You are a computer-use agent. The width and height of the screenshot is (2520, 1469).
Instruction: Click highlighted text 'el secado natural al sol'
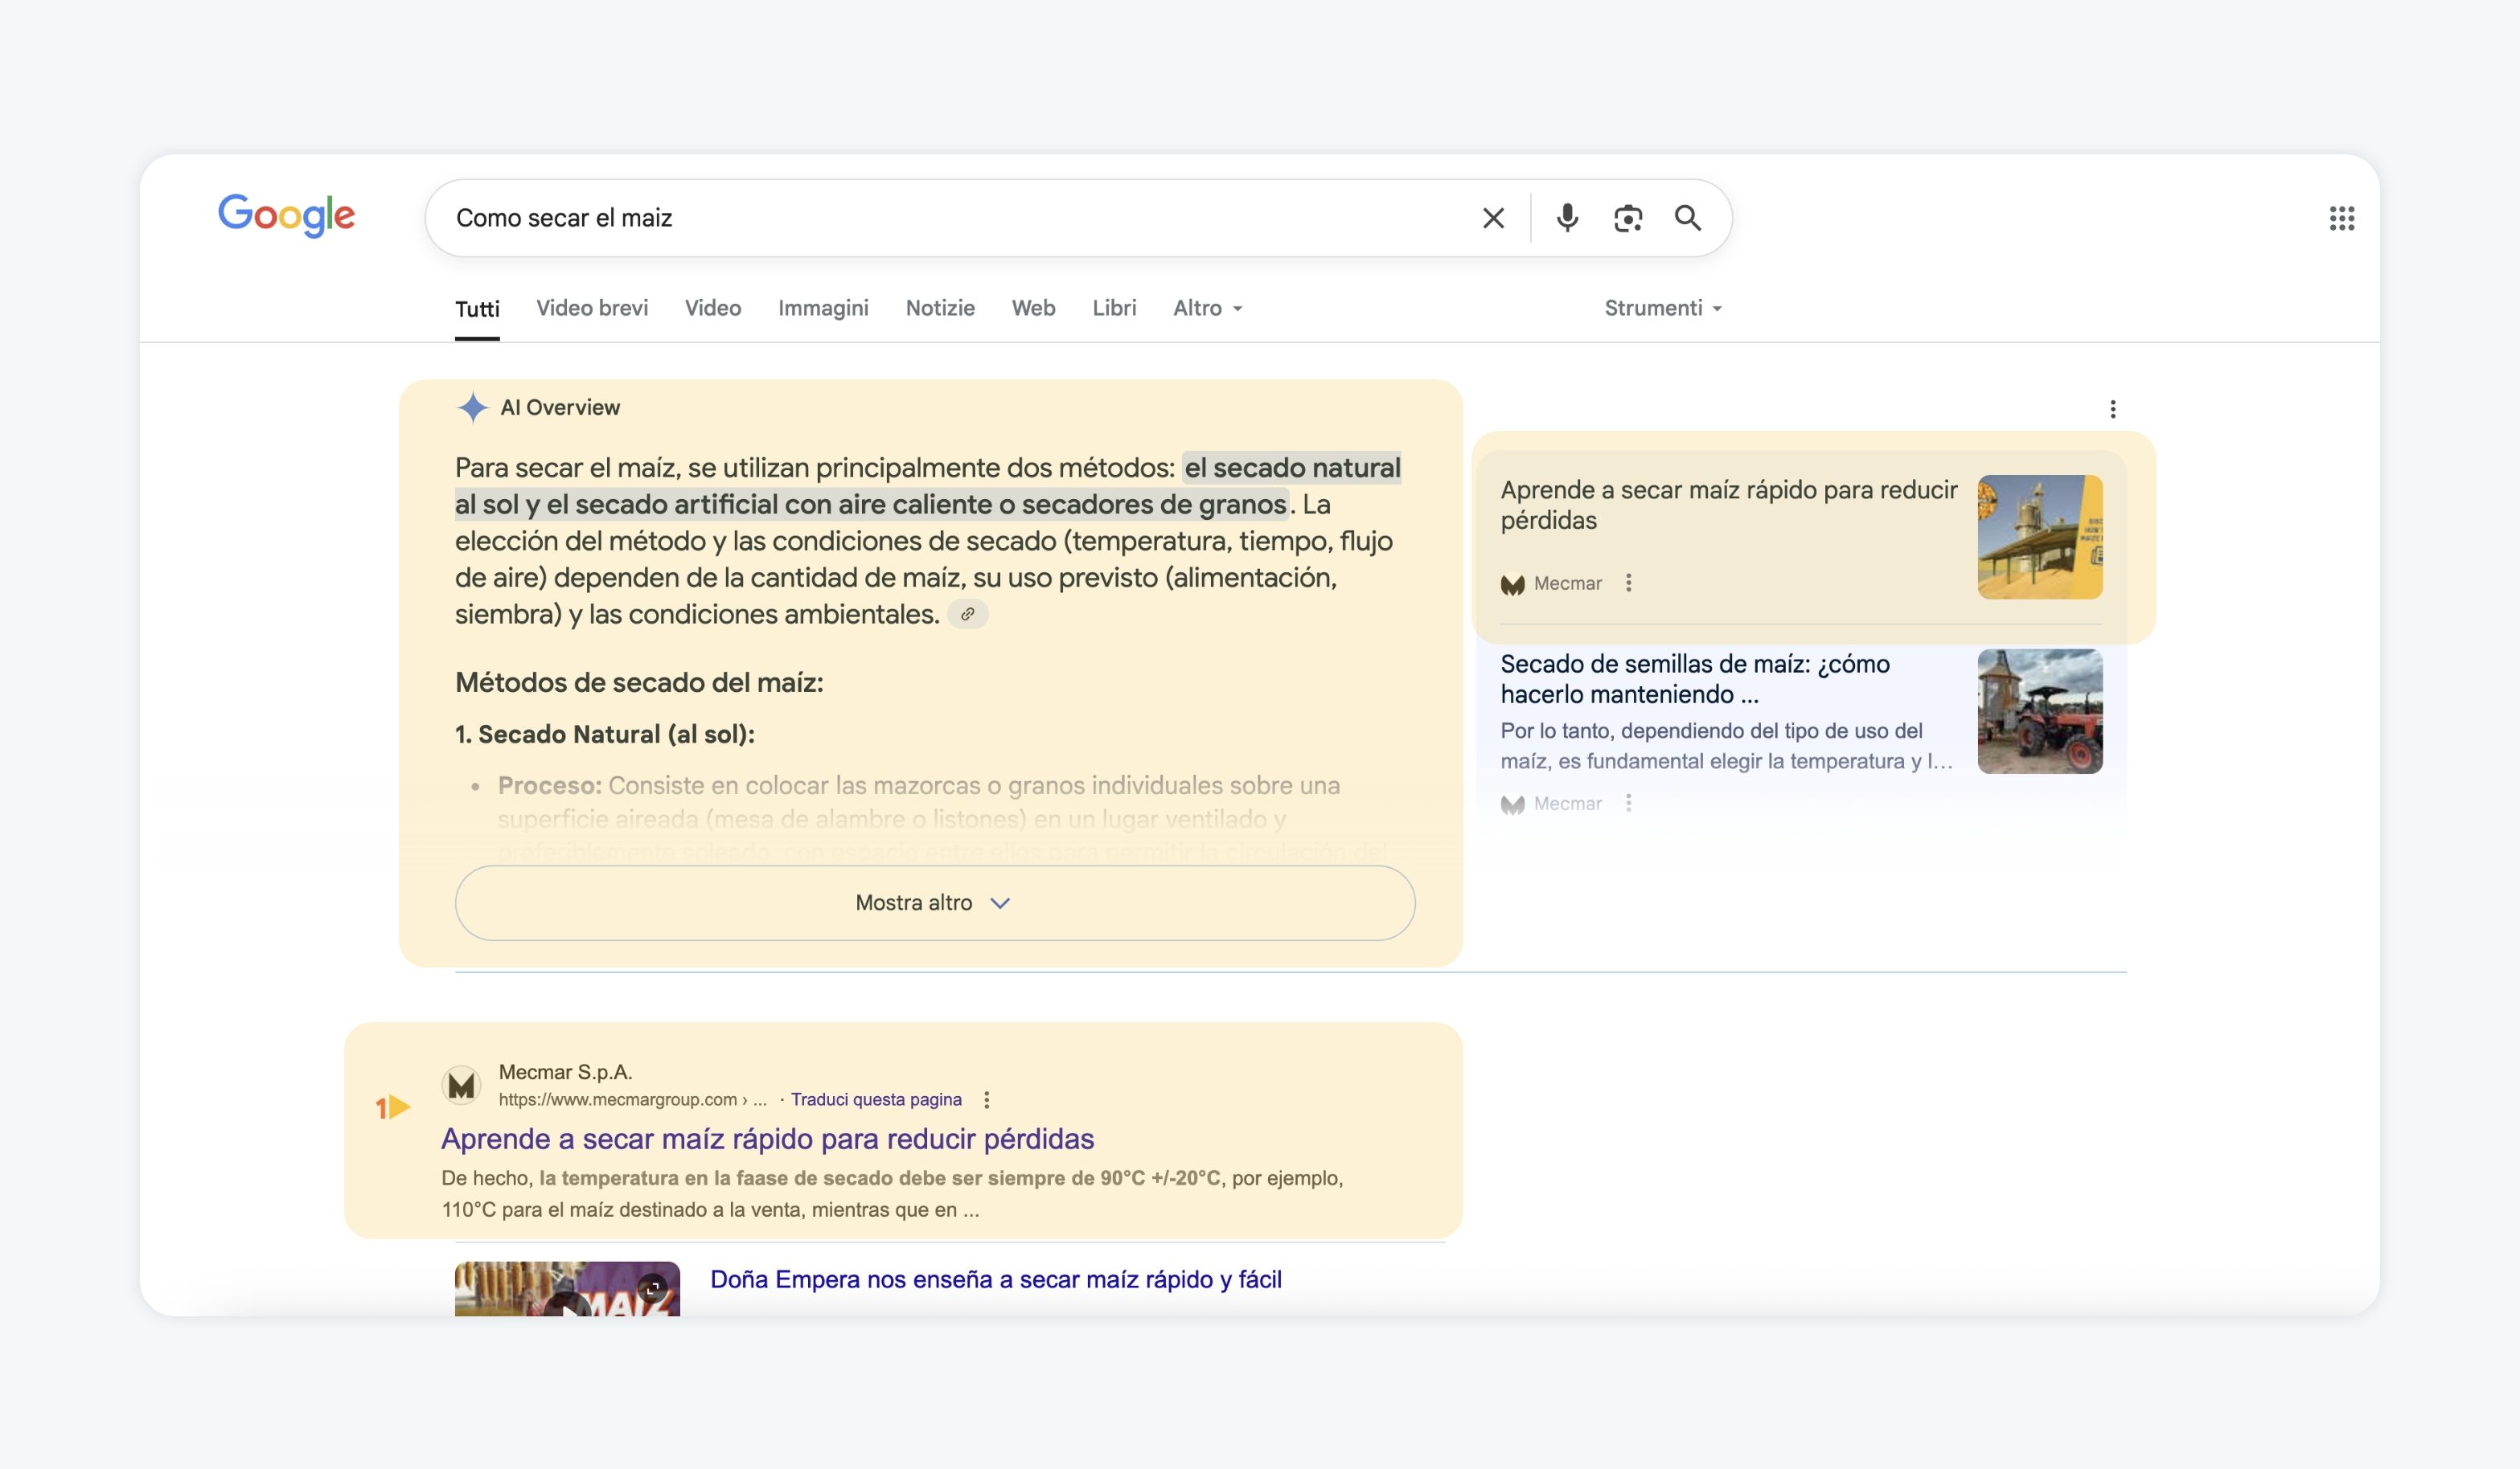(x=928, y=485)
